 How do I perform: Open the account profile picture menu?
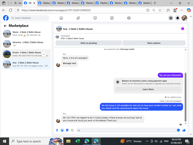click(184, 18)
